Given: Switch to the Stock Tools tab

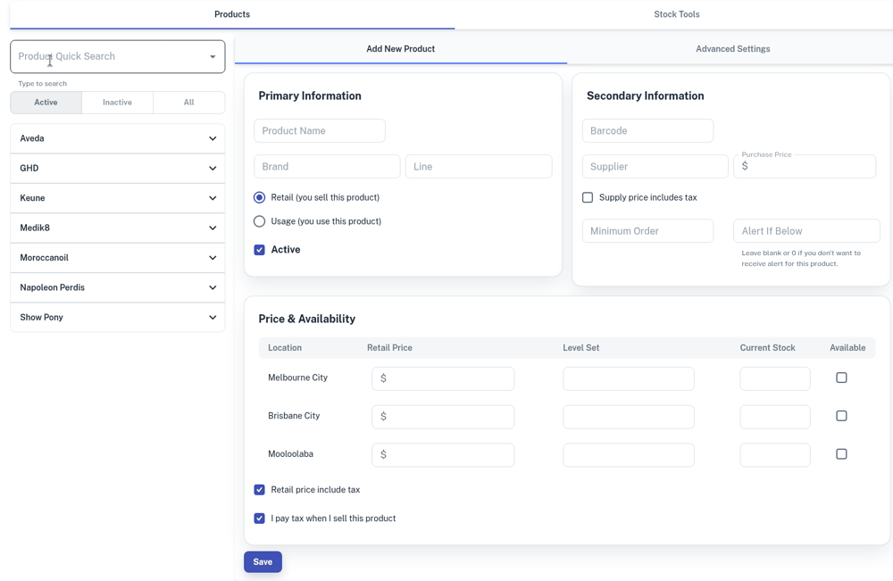Looking at the screenshot, I should (x=676, y=14).
